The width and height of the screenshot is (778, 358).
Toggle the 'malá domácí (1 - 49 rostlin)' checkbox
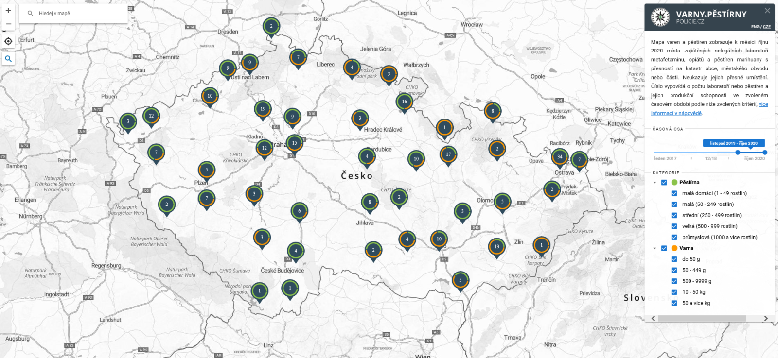674,193
